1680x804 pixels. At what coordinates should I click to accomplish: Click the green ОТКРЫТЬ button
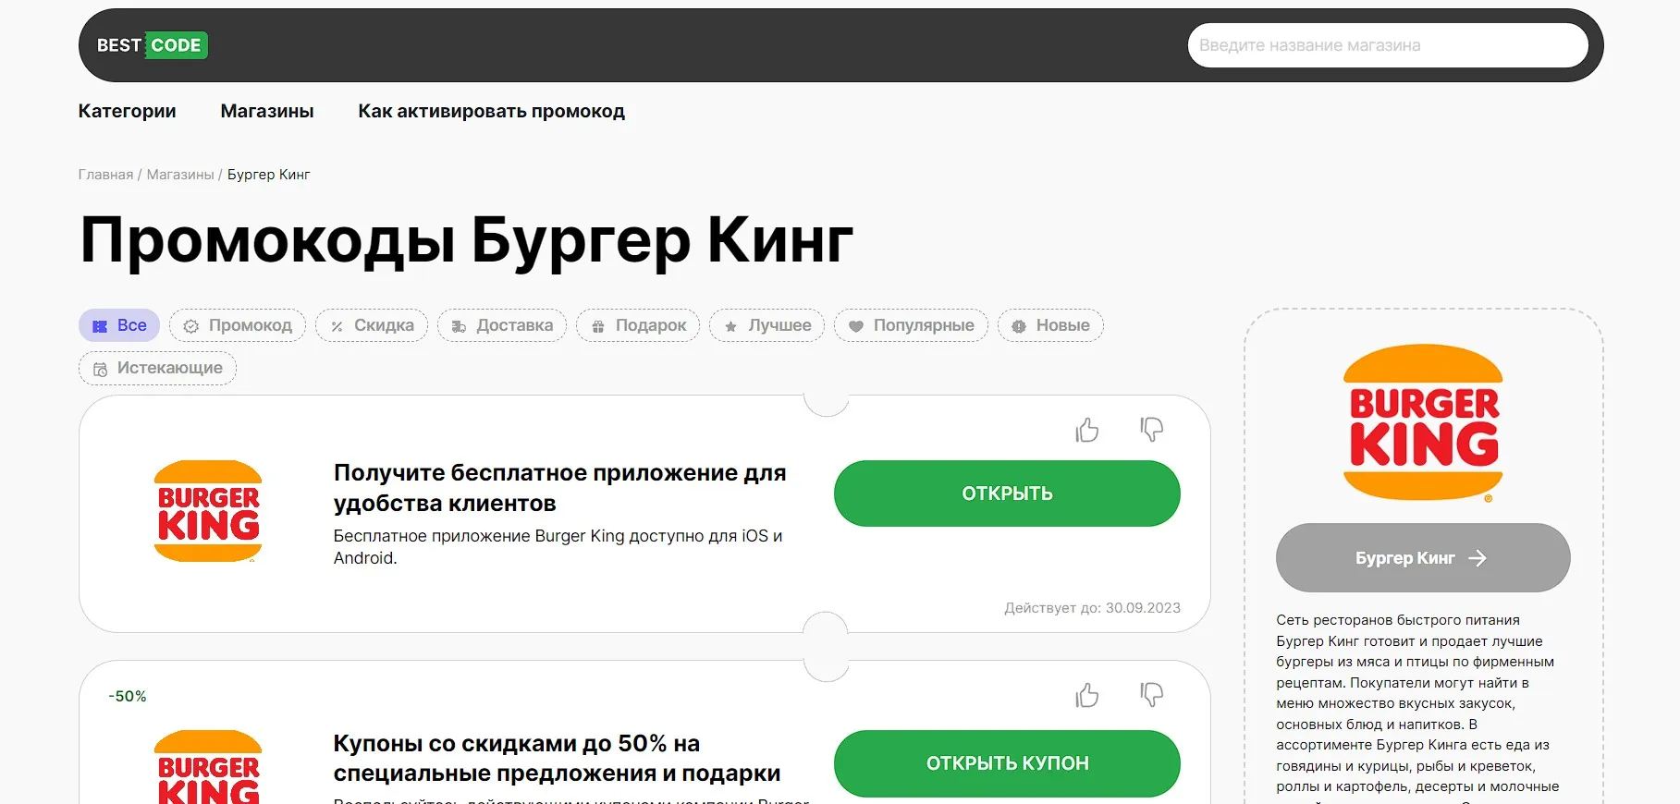pyautogui.click(x=1007, y=493)
